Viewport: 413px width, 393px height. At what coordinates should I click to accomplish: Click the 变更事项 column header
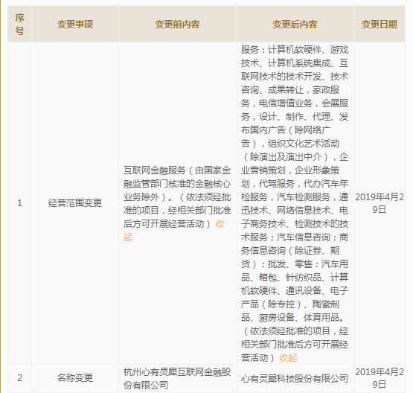[75, 25]
